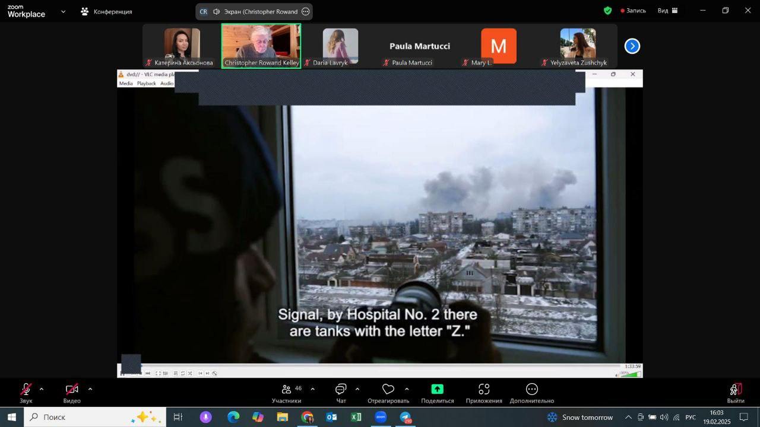
Task: Select Daria Lavryk video thumbnail
Action: click(x=340, y=46)
